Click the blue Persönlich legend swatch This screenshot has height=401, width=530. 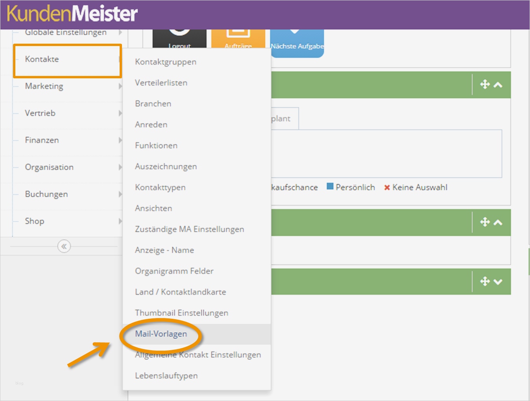[330, 186]
